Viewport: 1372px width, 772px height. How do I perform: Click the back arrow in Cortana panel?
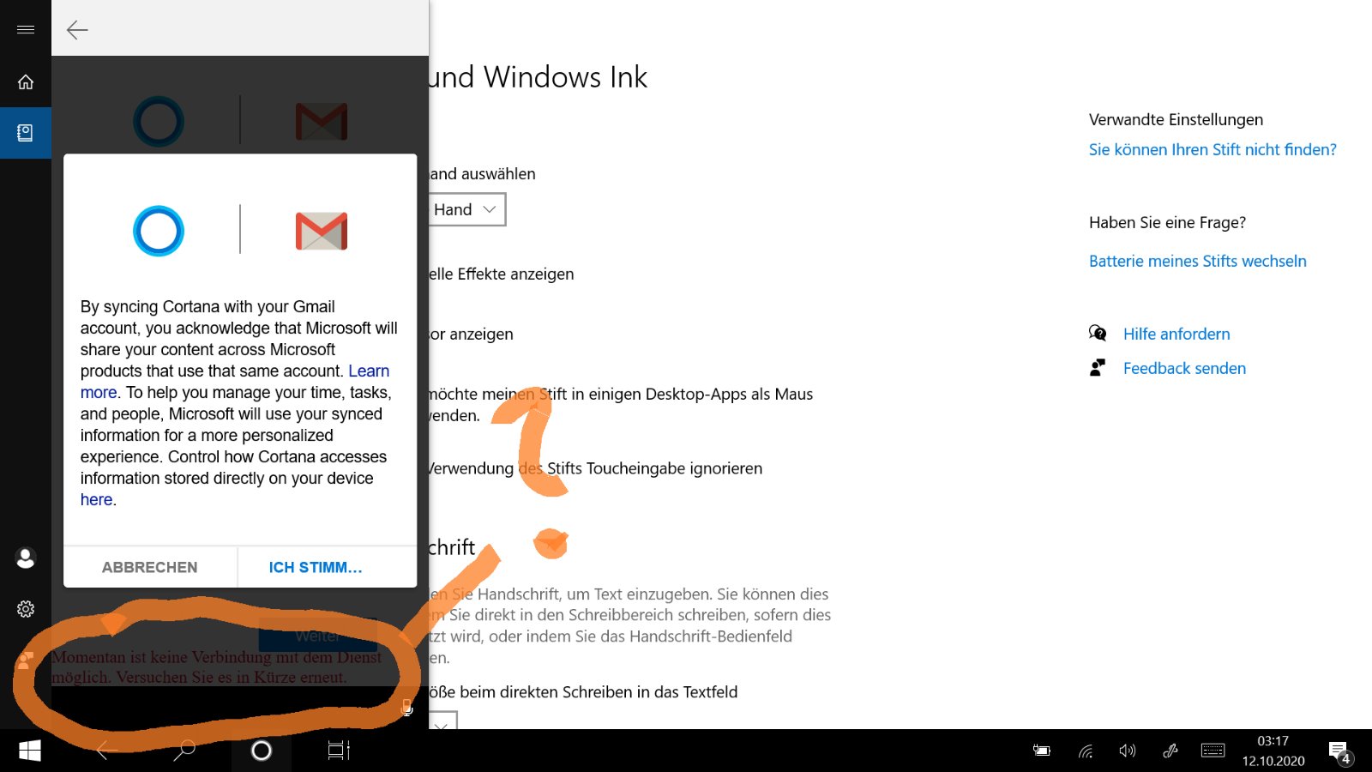tap(77, 30)
